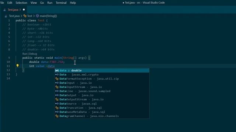Image resolution: width=236 pixels, height=132 pixels.
Task: Open the Terminal menu
Action: pos(61,3)
